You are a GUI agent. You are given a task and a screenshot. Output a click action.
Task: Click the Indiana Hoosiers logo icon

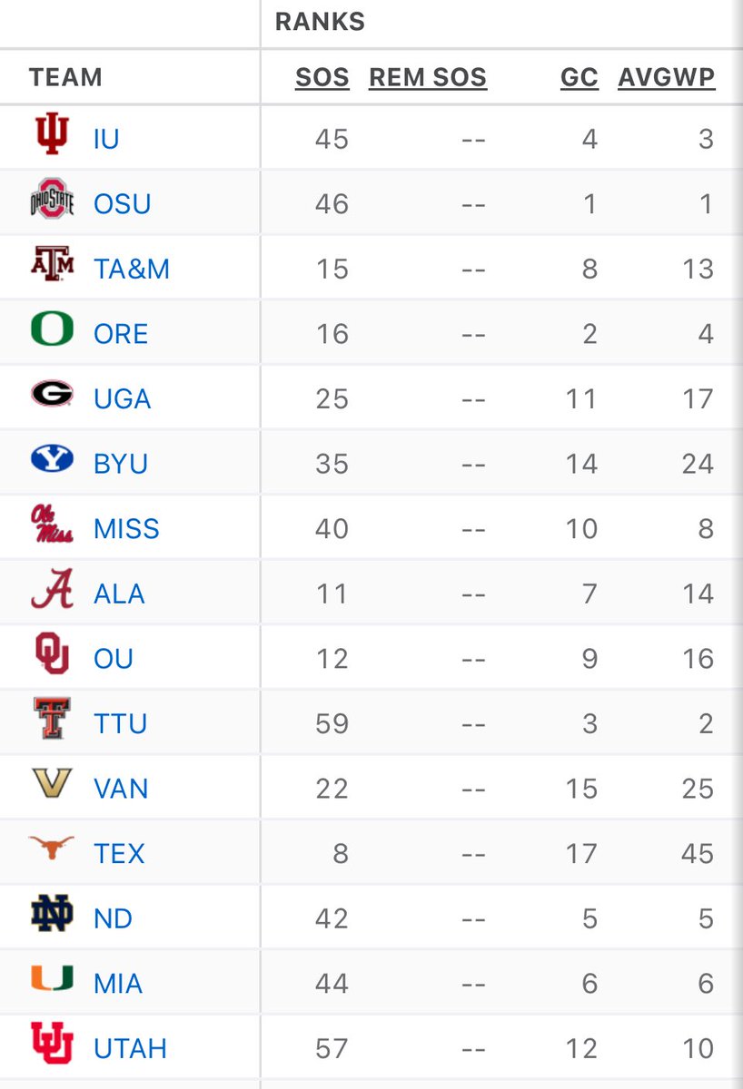pos(52,138)
